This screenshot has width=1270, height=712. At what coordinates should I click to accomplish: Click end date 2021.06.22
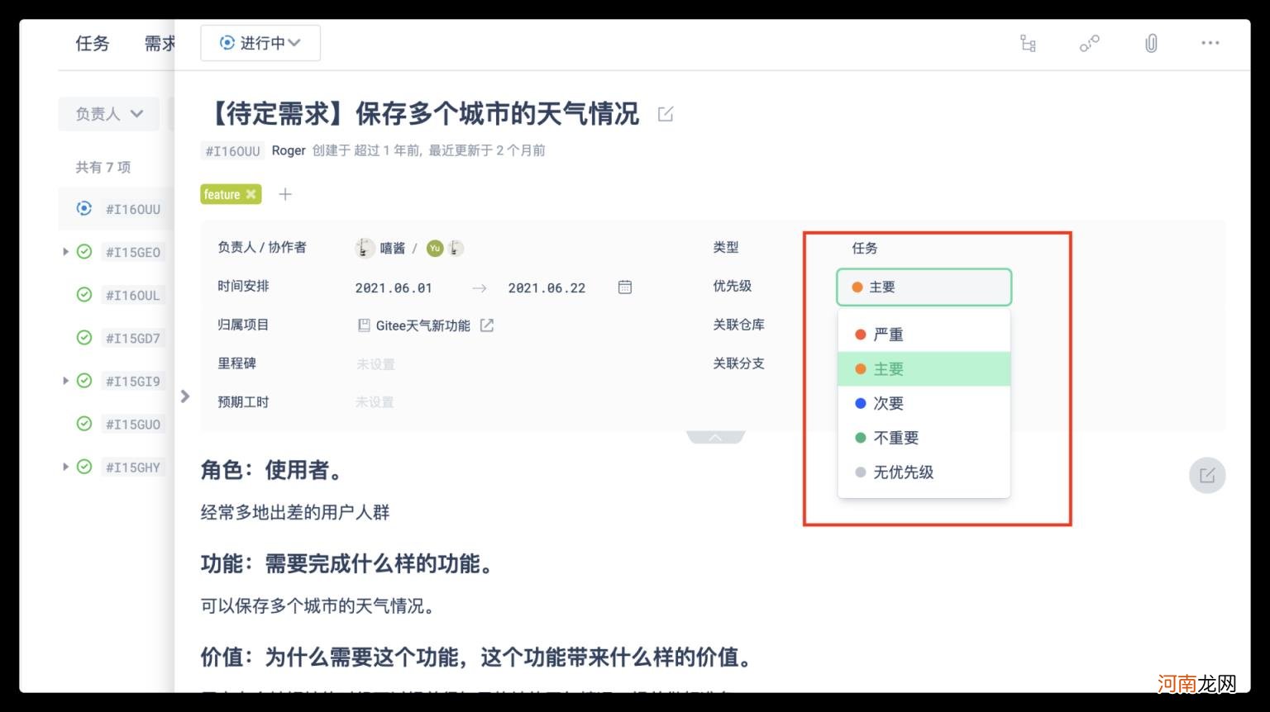547,287
